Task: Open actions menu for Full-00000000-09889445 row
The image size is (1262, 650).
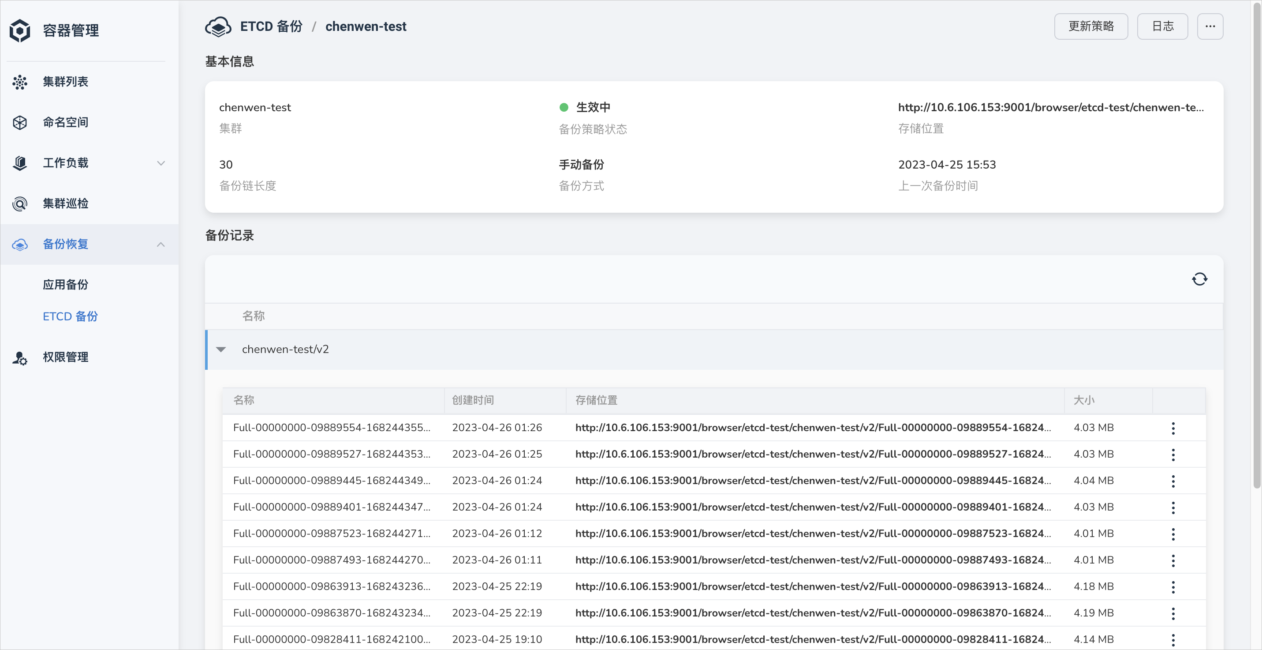Action: [x=1173, y=481]
